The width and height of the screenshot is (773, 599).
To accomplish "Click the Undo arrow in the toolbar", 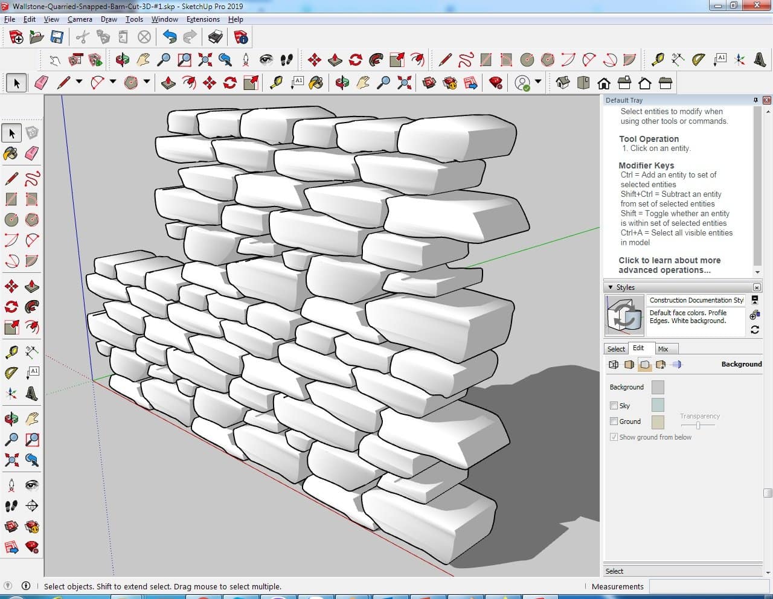I will pos(170,37).
